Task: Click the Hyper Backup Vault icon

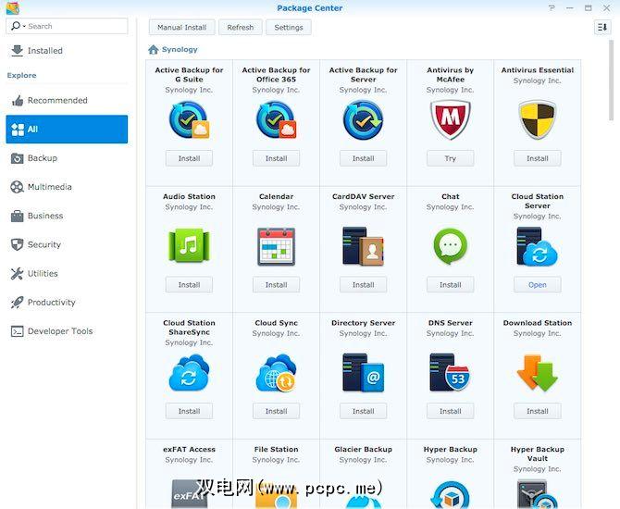Action: [538, 494]
